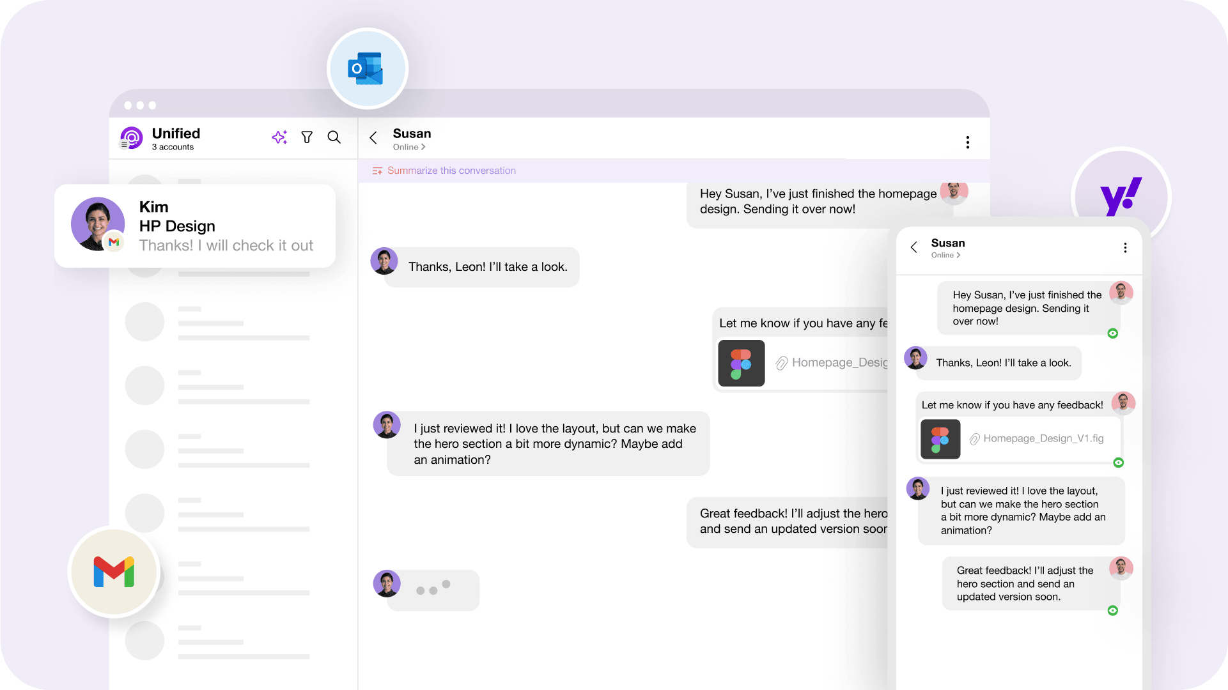
Task: Click the Outlook icon bubble
Action: click(367, 69)
